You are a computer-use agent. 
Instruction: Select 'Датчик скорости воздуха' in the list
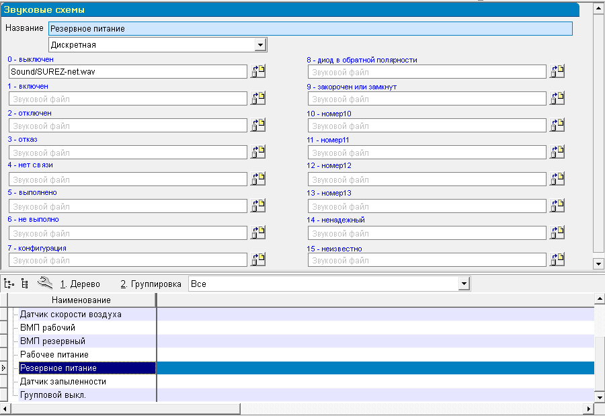71,315
